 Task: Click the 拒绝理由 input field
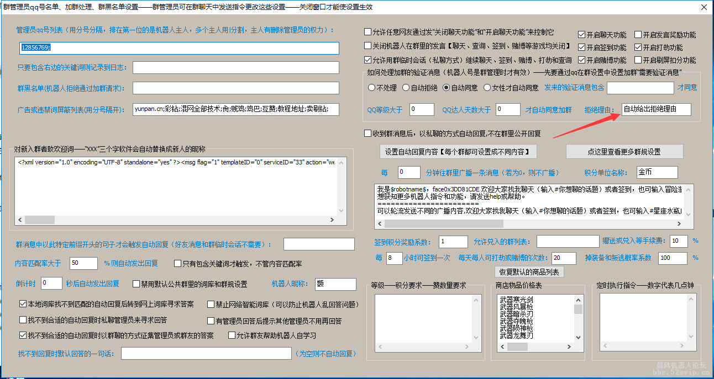pyautogui.click(x=656, y=109)
